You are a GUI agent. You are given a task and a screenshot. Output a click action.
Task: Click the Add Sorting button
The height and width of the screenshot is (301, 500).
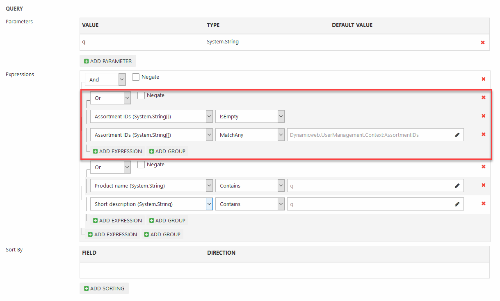[104, 288]
